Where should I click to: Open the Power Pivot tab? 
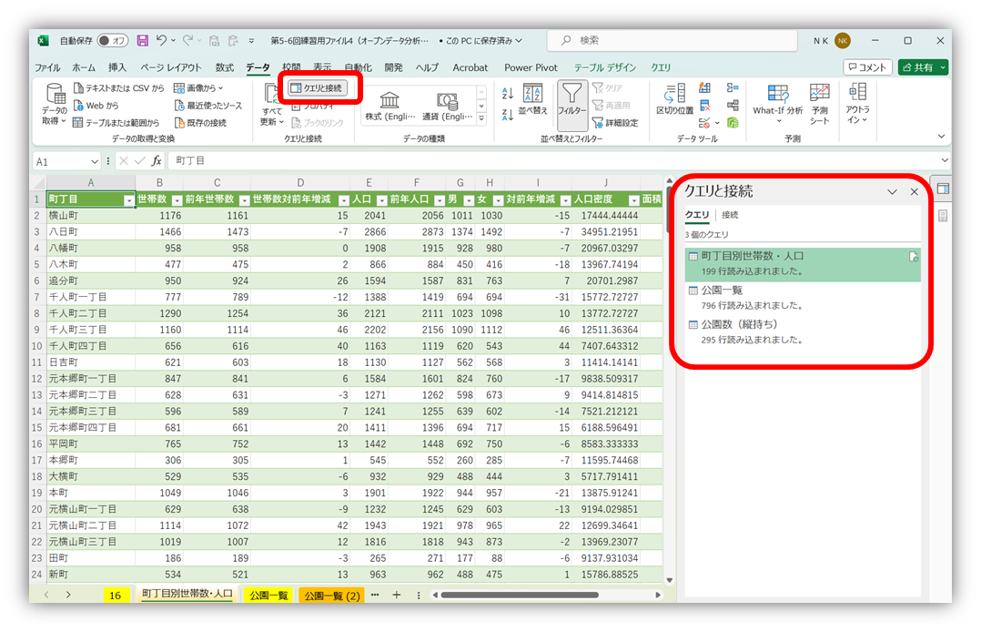pyautogui.click(x=531, y=67)
